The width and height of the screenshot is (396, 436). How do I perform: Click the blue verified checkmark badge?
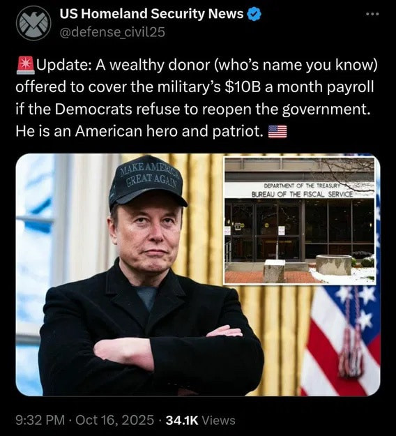coord(254,14)
